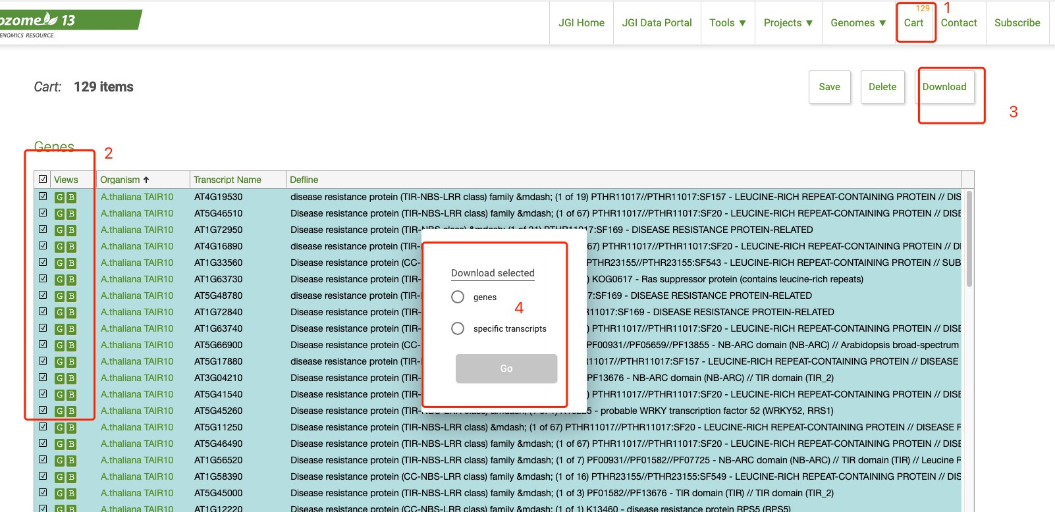Open the B view for AT5G46490
1055x512 pixels.
71,444
